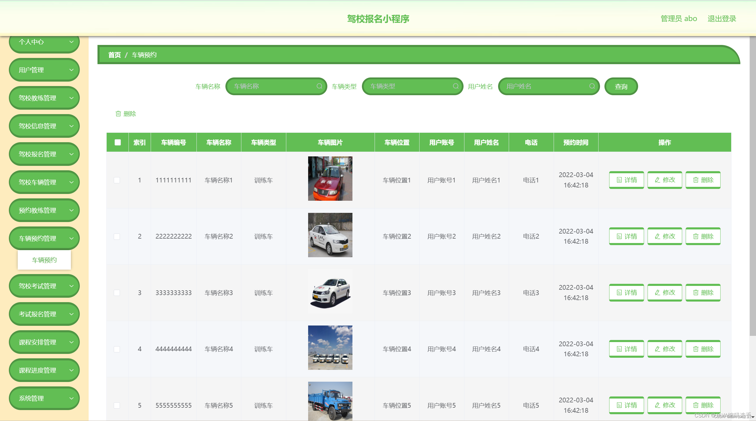Click 退出登录 link
This screenshot has width=756, height=421.
point(722,19)
